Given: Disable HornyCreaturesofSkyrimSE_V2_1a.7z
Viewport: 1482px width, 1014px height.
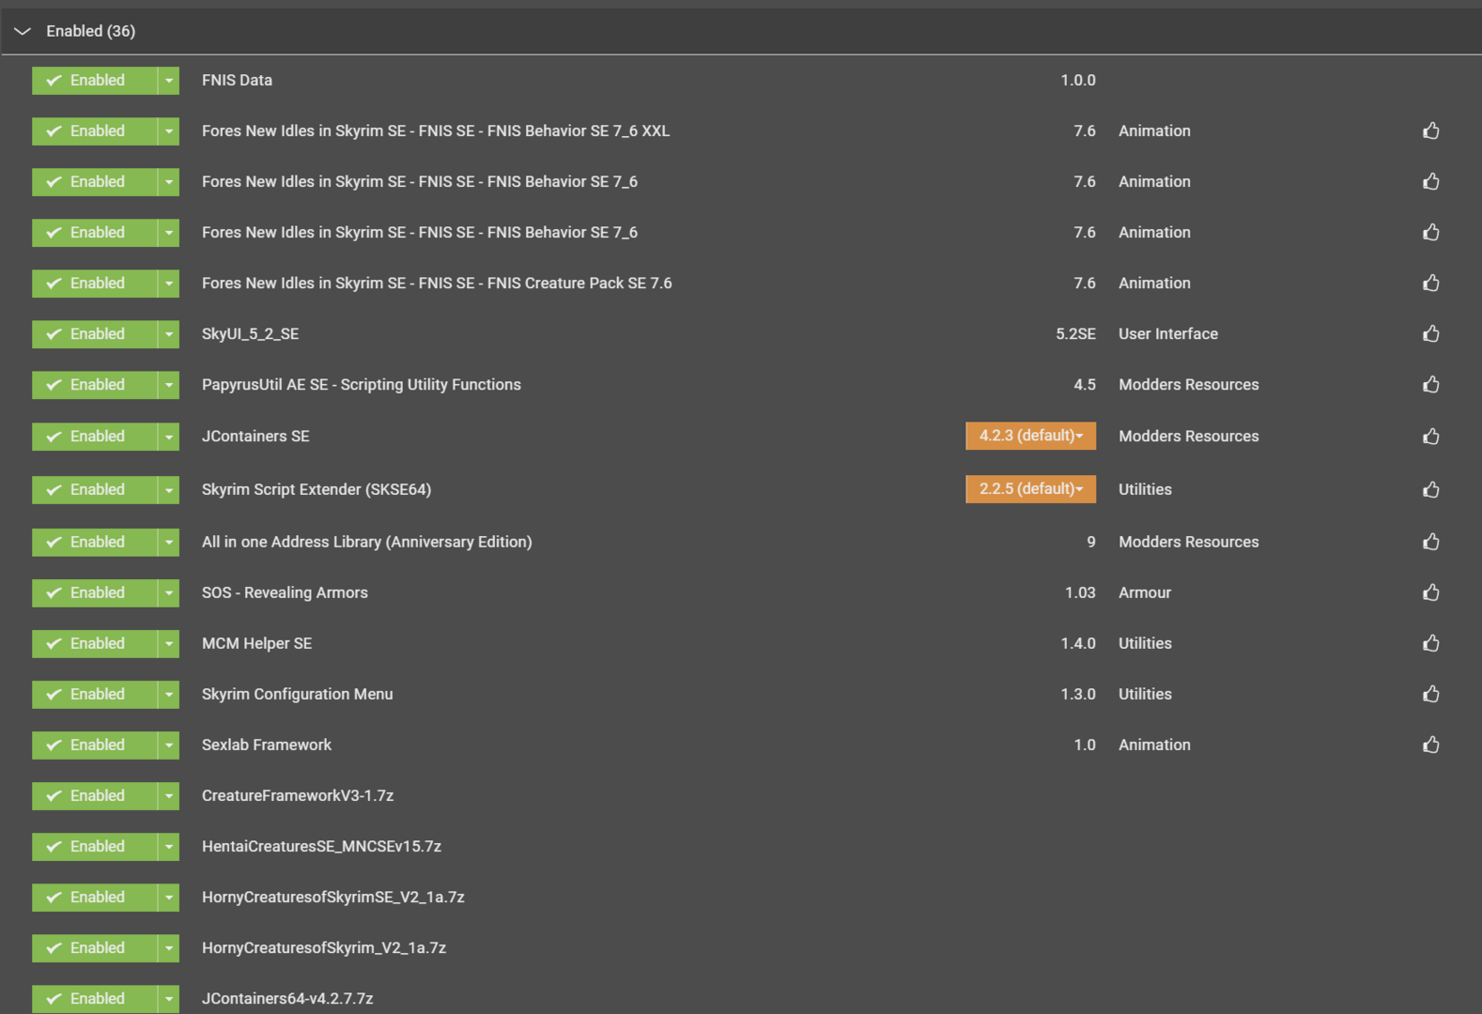Looking at the screenshot, I should click(x=94, y=898).
